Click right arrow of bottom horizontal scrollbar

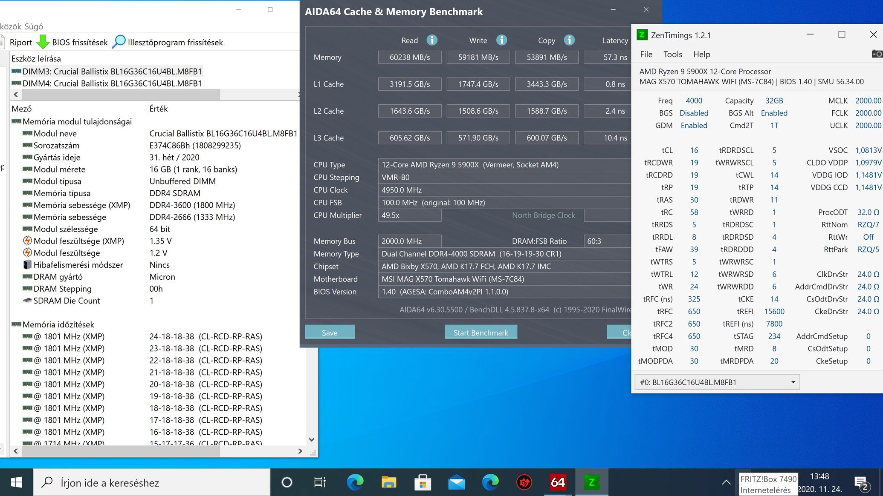(x=300, y=451)
